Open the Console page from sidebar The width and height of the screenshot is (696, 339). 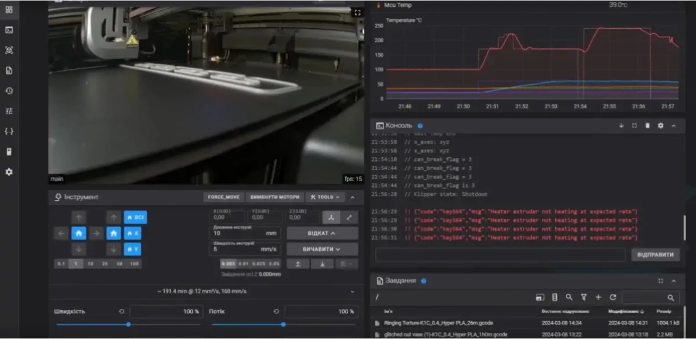pyautogui.click(x=9, y=30)
